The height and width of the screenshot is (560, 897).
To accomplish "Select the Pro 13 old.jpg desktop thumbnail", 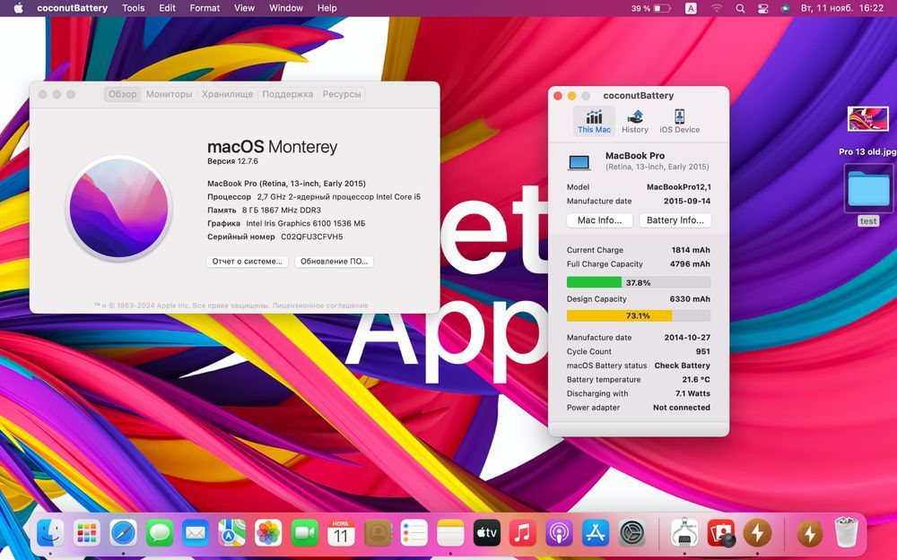I will click(867, 119).
